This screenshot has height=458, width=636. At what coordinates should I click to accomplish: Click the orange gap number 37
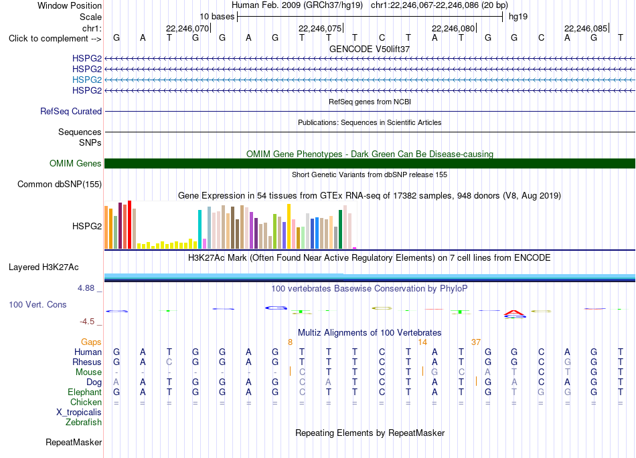[x=476, y=342]
